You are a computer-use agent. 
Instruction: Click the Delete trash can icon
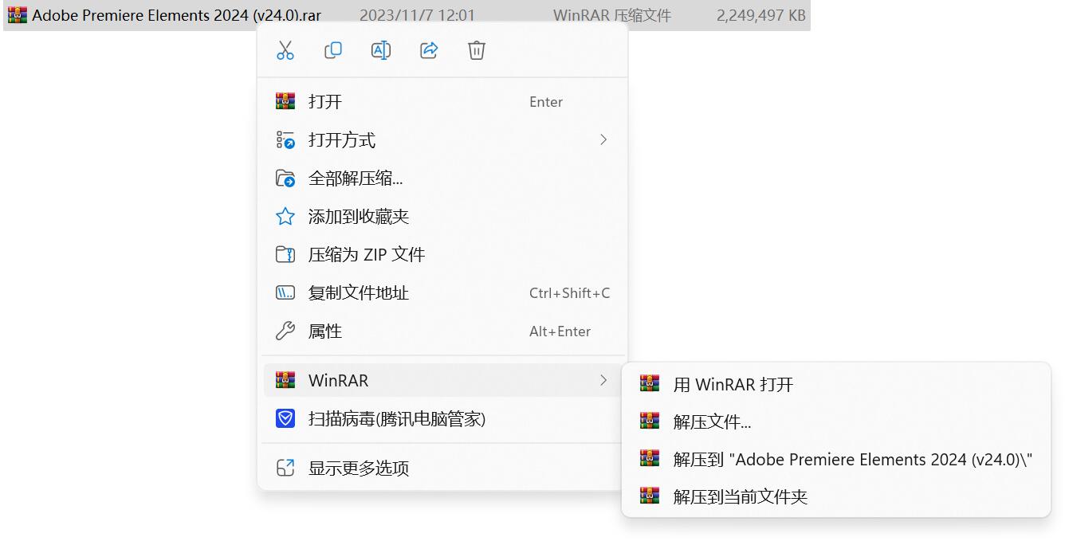click(x=477, y=50)
